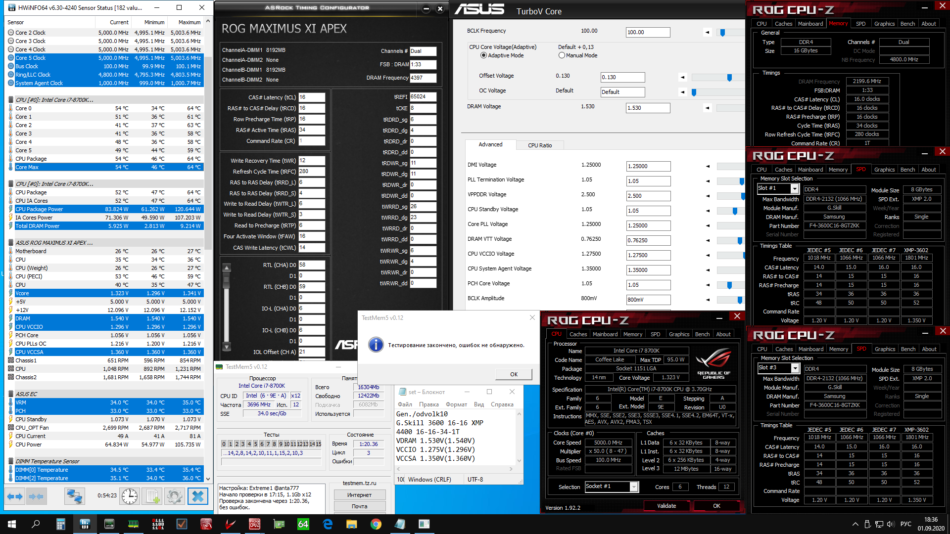This screenshot has width=950, height=534.
Task: Click HWiNFO expand columns arrows icon
Action: 15,496
